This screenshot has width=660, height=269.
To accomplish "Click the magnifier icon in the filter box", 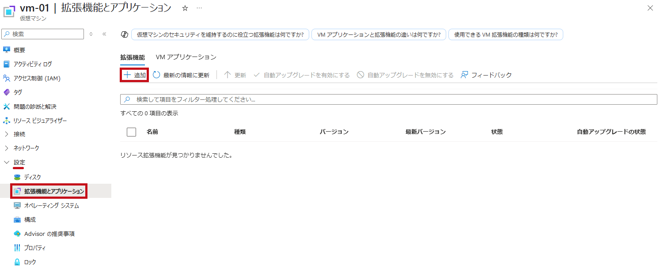I will pyautogui.click(x=127, y=99).
